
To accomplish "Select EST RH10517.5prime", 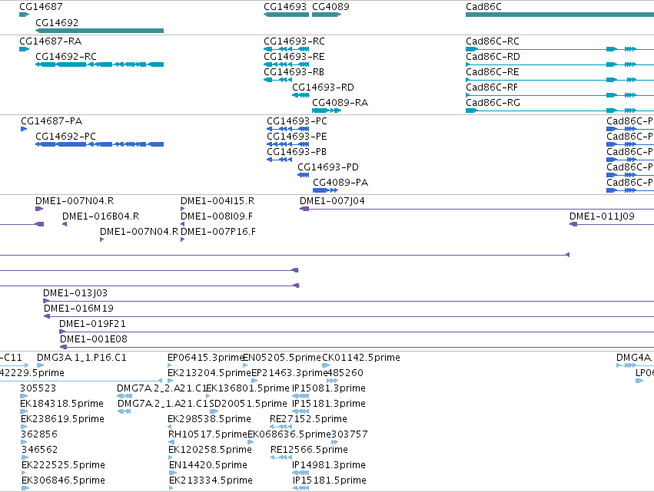I will 208,435.
